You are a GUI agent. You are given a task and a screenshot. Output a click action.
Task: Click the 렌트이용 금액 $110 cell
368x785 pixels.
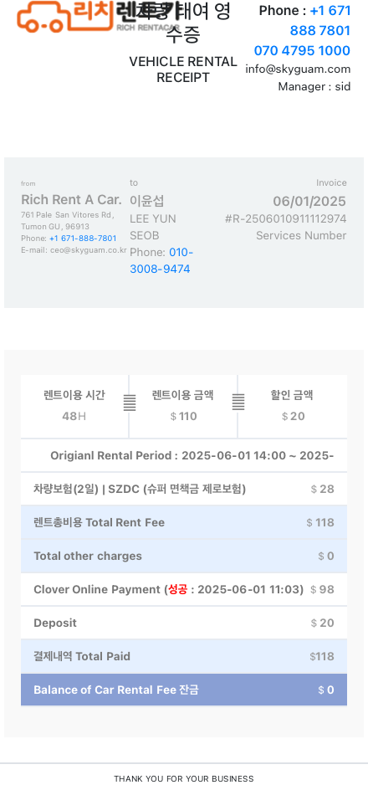tap(183, 406)
